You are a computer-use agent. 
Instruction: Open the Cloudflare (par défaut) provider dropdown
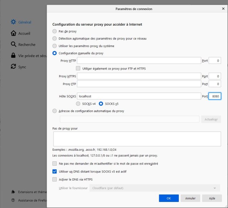(154, 188)
